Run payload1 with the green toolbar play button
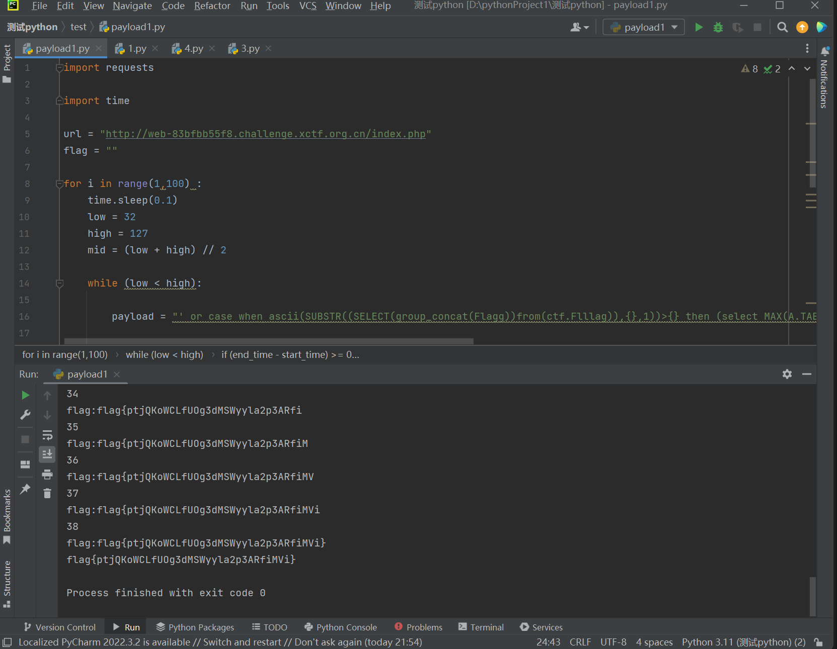The height and width of the screenshot is (649, 837). pos(699,27)
